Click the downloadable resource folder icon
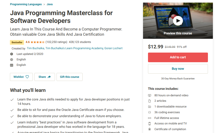Screen dimensions: 216x133 150,107
